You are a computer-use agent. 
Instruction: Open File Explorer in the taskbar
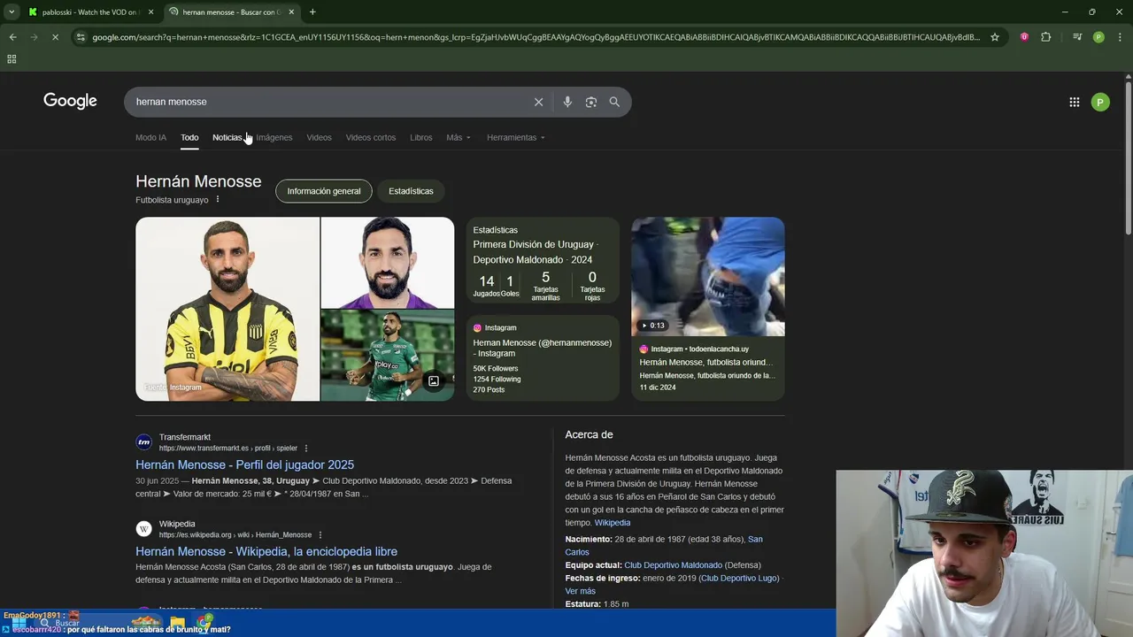tap(178, 623)
